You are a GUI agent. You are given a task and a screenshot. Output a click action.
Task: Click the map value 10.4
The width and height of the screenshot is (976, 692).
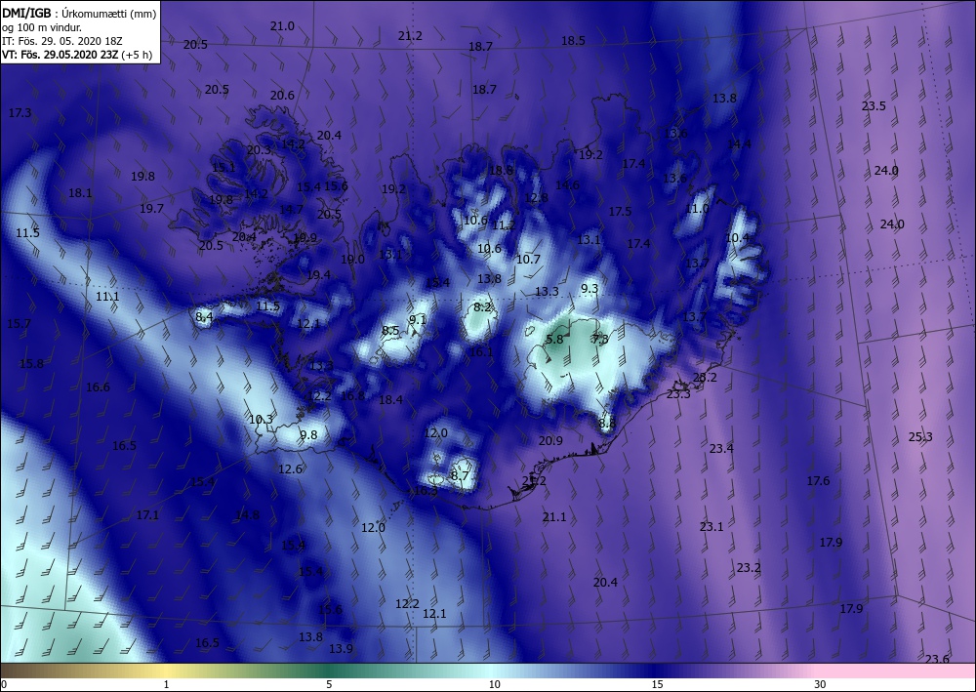tap(738, 238)
